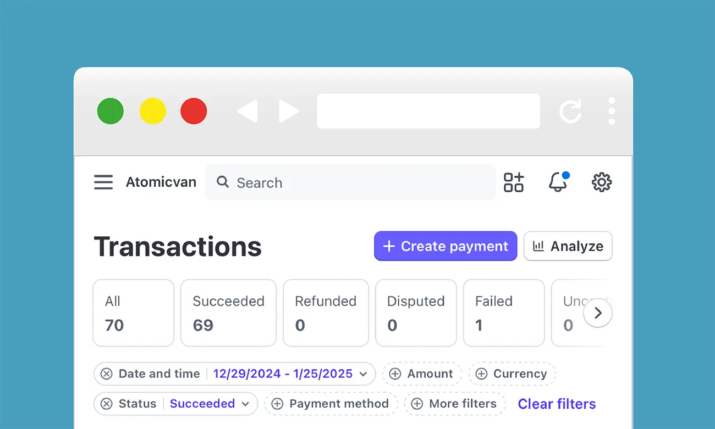Add the Amount filter

[422, 374]
